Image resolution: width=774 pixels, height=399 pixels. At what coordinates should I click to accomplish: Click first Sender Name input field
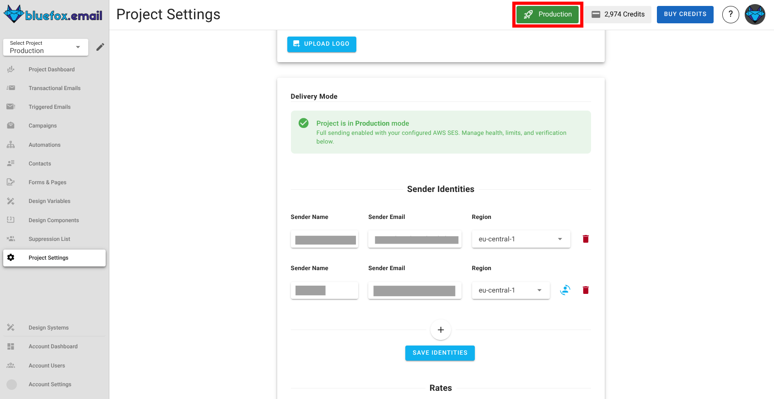(324, 239)
